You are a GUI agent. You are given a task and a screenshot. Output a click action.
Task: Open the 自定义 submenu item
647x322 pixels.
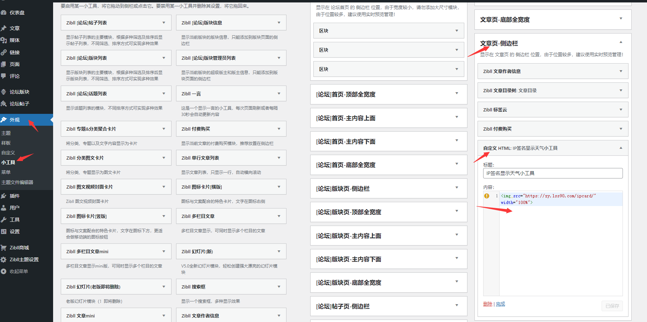[8, 153]
